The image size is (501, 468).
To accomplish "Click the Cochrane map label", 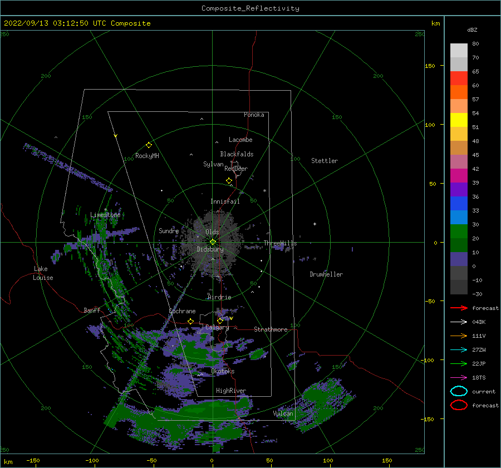I will (182, 311).
